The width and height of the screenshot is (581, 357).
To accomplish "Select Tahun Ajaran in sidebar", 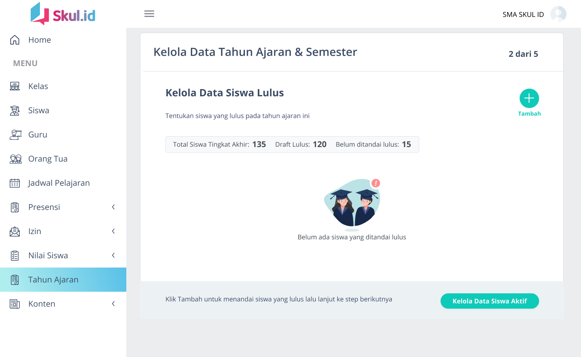I will tap(53, 280).
